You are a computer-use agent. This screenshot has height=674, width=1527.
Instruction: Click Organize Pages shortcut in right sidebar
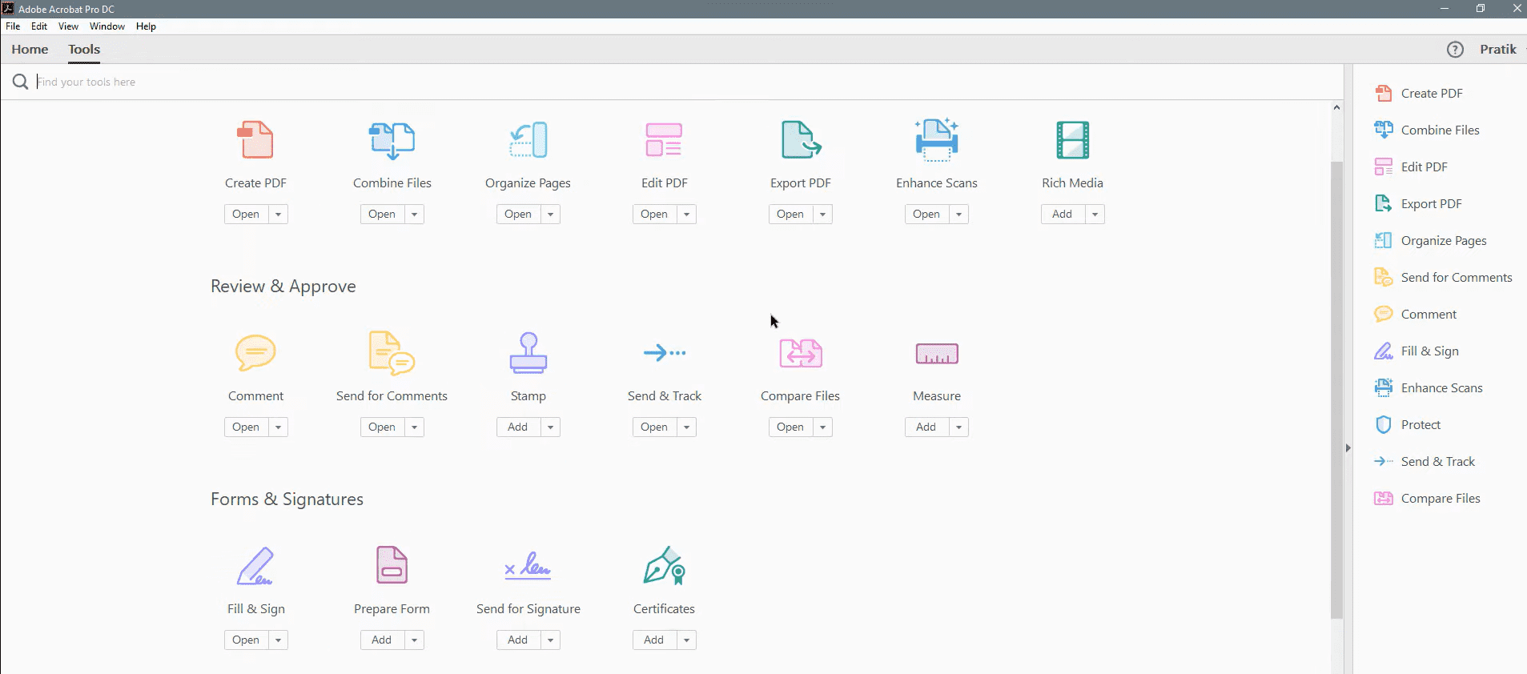tap(1430, 240)
